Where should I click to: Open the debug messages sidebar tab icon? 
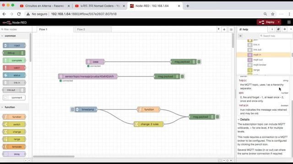pos(285,29)
